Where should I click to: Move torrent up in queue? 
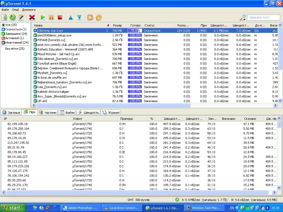point(71,17)
